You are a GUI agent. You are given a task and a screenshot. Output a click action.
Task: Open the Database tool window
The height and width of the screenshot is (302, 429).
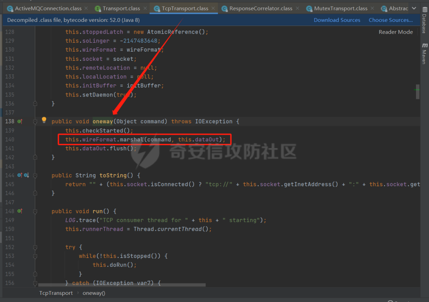pyautogui.click(x=424, y=21)
